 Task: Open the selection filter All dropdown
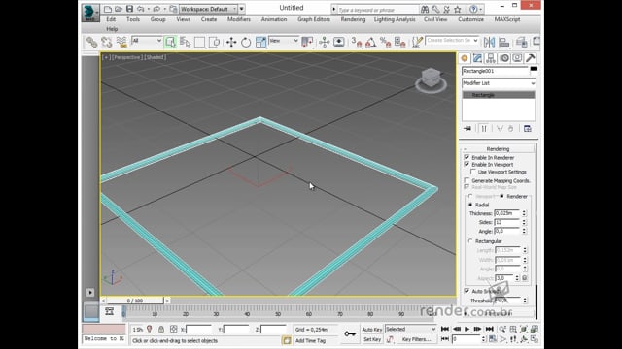click(x=147, y=41)
